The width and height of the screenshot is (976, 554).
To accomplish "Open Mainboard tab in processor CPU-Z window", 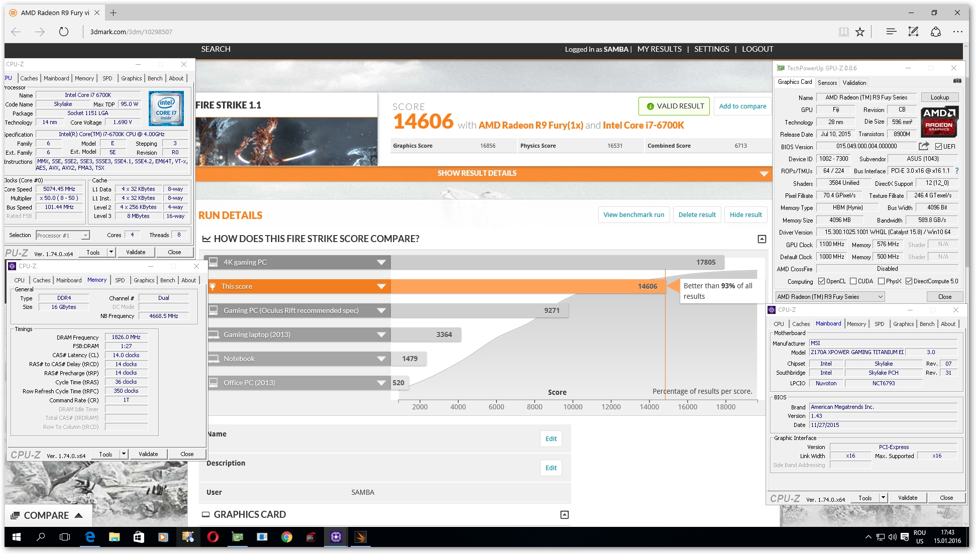I will point(56,78).
